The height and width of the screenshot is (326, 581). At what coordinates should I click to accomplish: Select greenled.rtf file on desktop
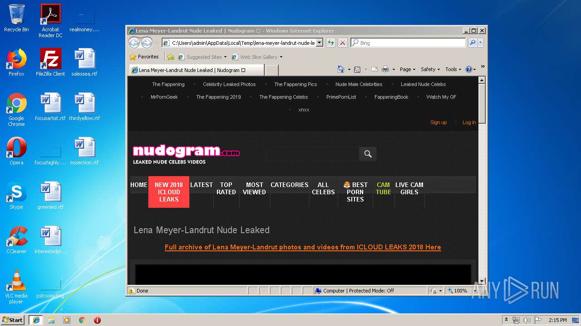click(x=50, y=196)
